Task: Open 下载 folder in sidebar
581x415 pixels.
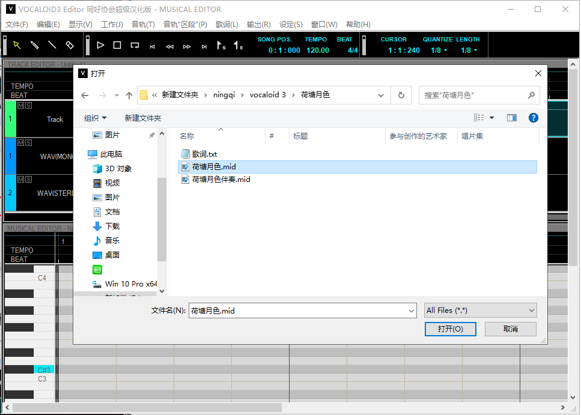Action: 106,226
